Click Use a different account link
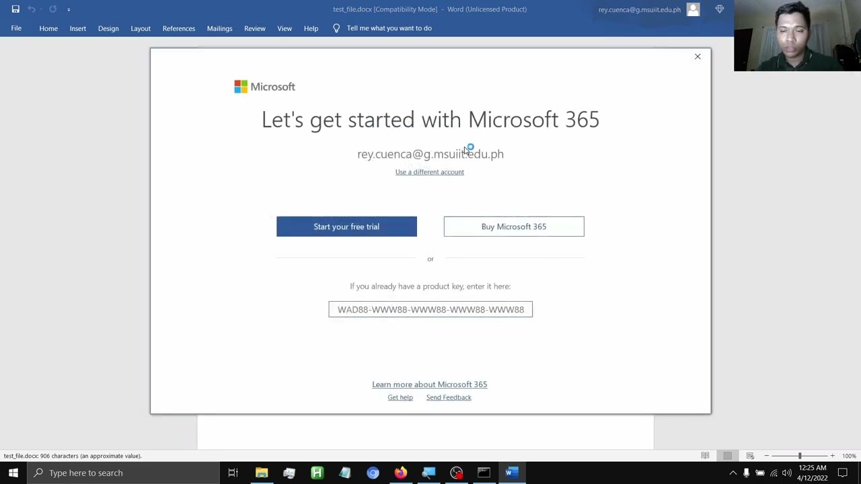 [430, 172]
